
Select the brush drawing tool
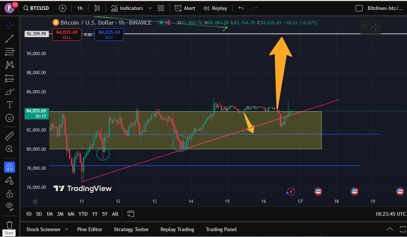[10, 91]
